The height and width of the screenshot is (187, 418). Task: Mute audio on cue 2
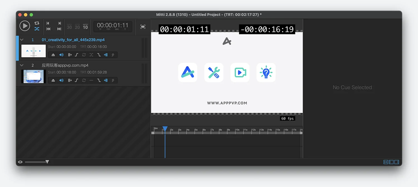click(x=61, y=80)
